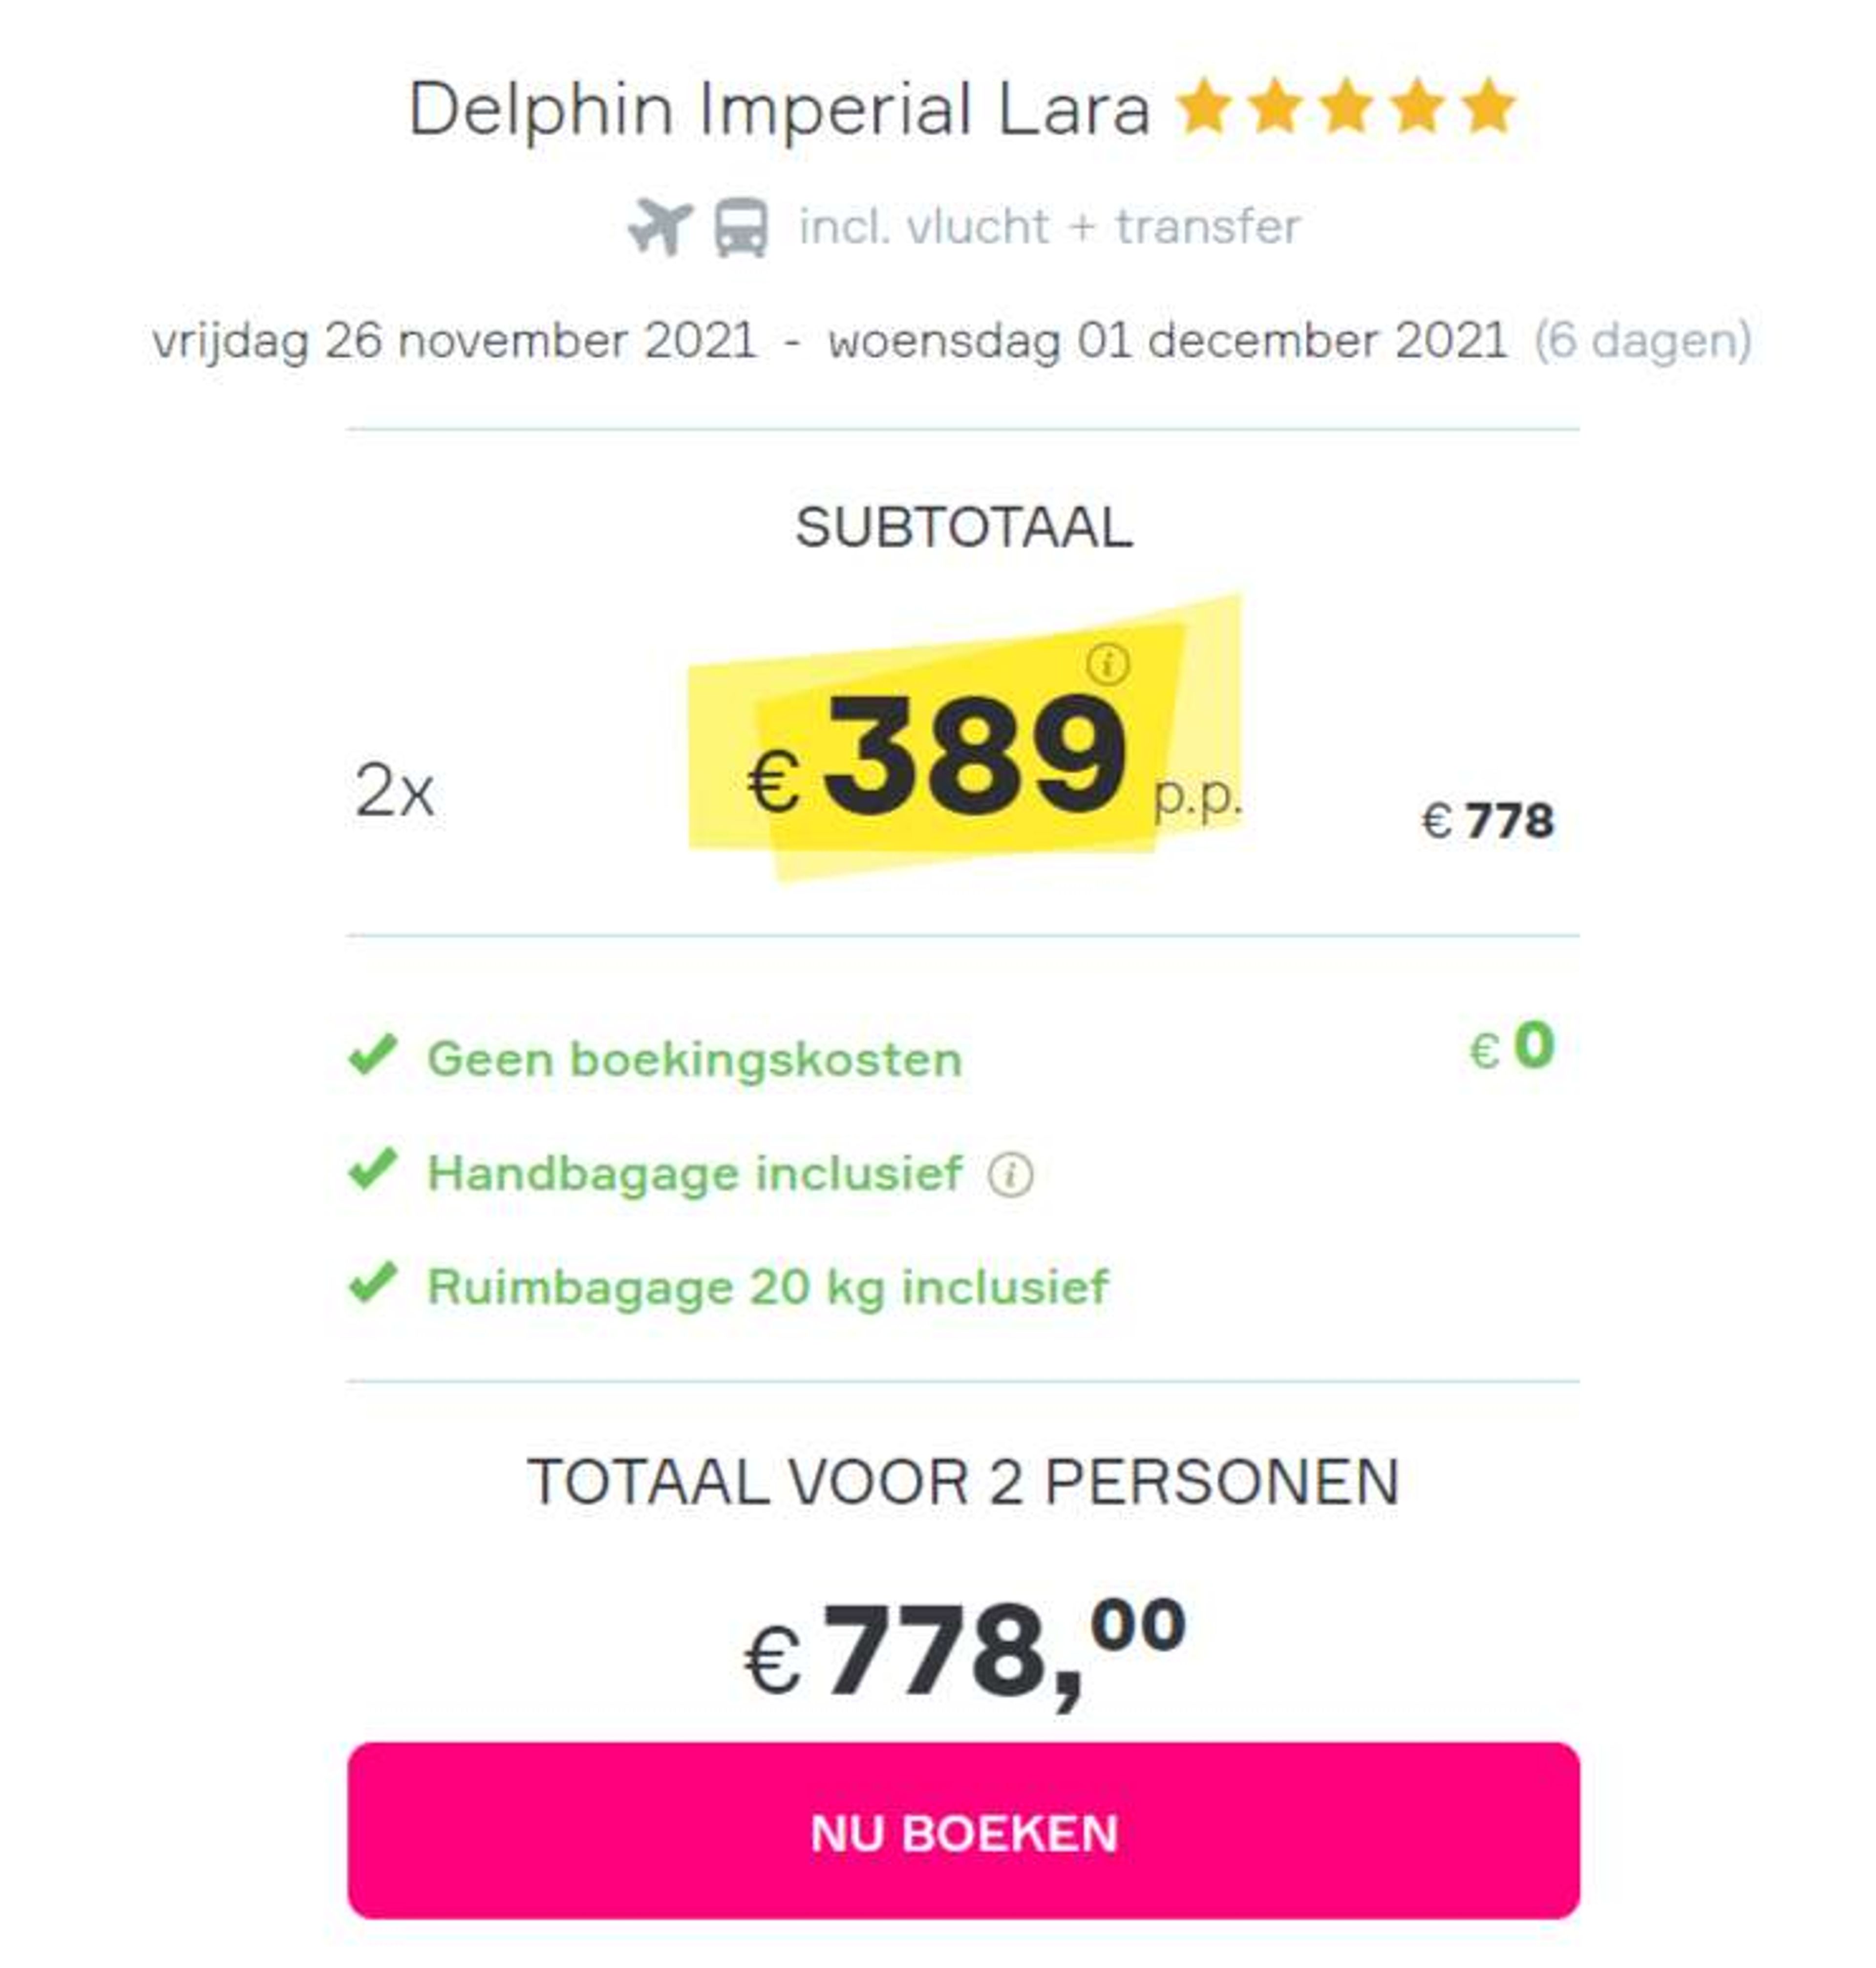Book now with the NU BOEKEN button

963,1831
